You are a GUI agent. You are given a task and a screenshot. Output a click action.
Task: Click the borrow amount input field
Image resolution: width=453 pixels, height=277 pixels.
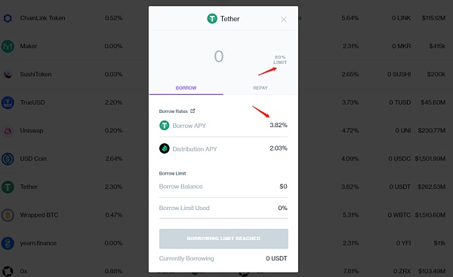coord(219,56)
